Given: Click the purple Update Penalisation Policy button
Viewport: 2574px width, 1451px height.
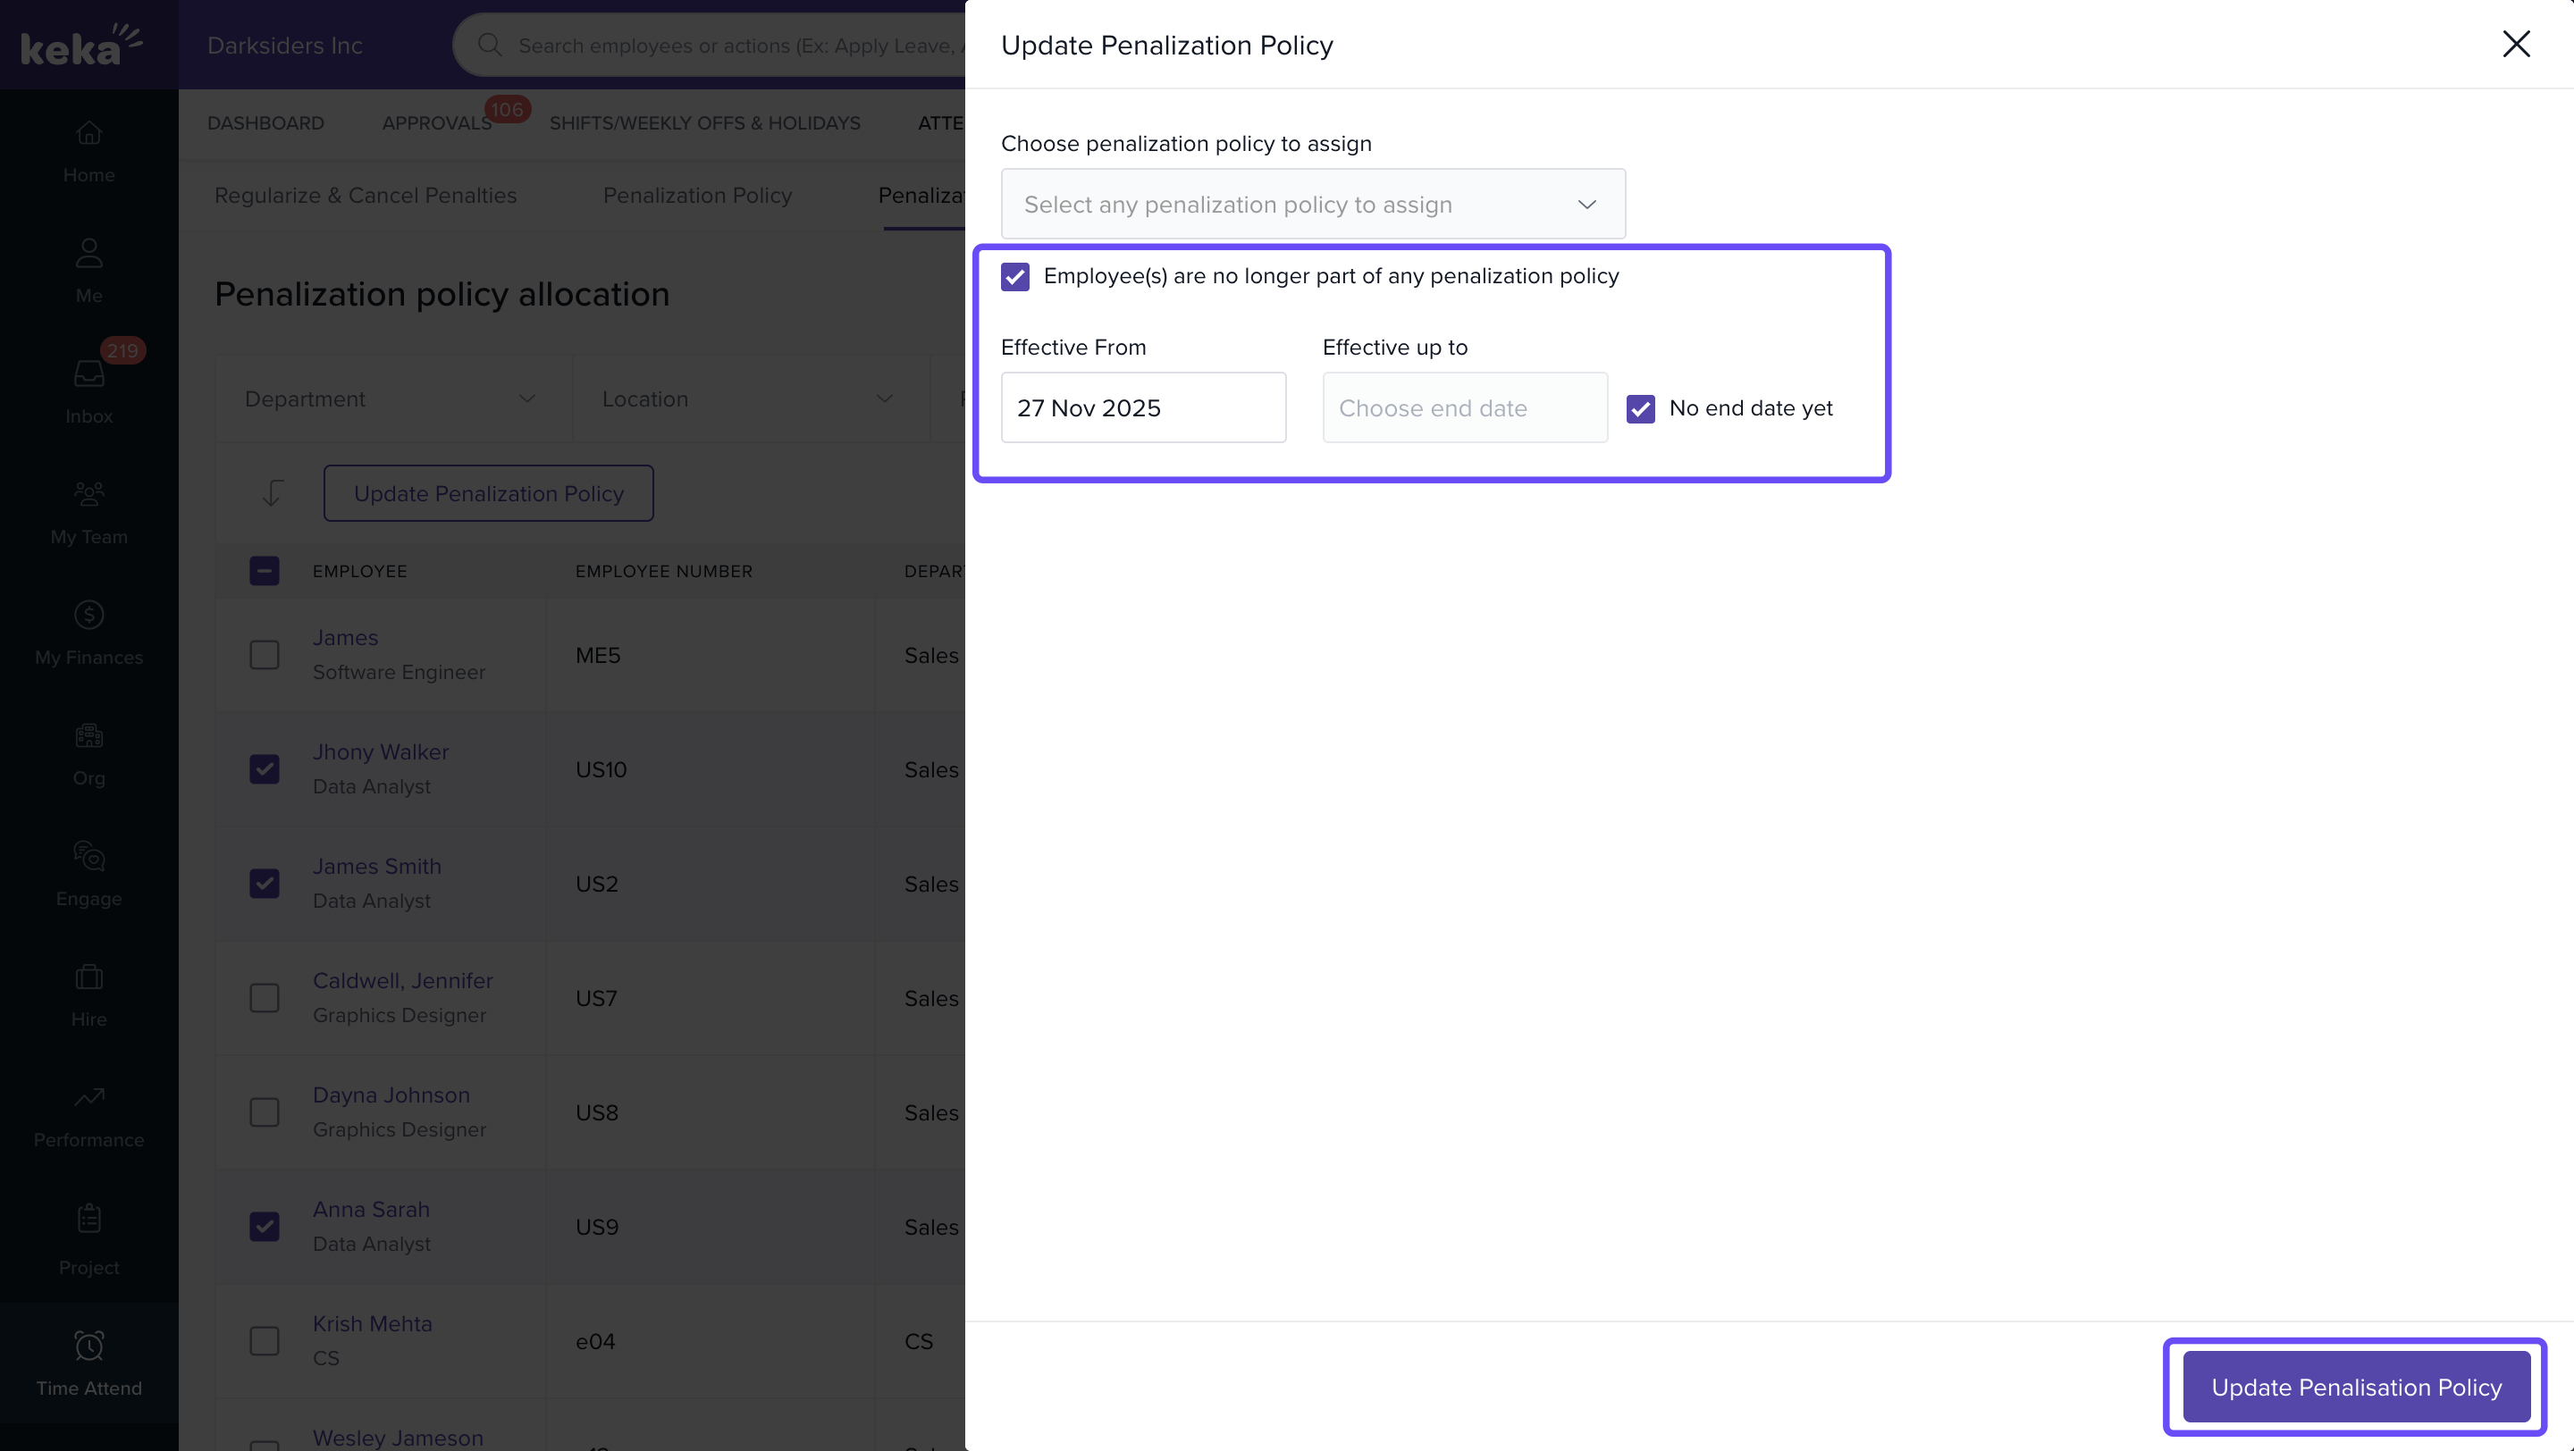Looking at the screenshot, I should 2355,1387.
